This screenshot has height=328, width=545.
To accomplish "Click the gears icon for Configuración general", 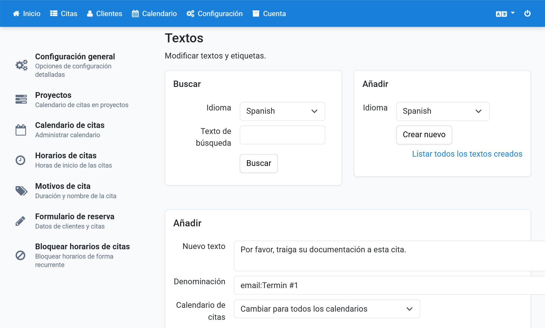I will [21, 65].
